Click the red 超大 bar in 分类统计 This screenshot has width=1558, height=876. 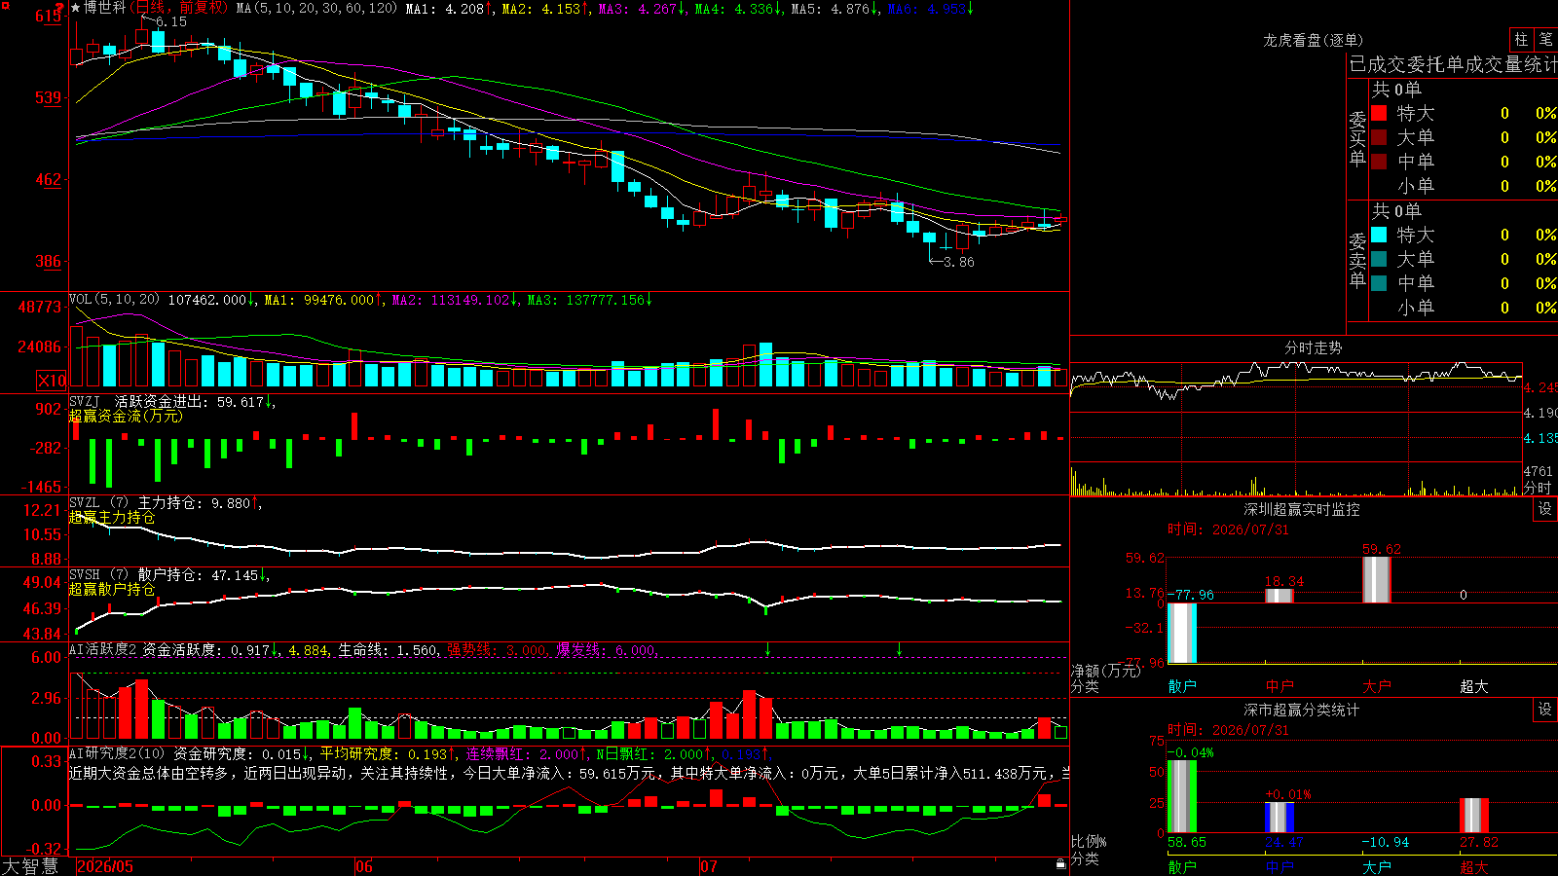(x=1474, y=816)
